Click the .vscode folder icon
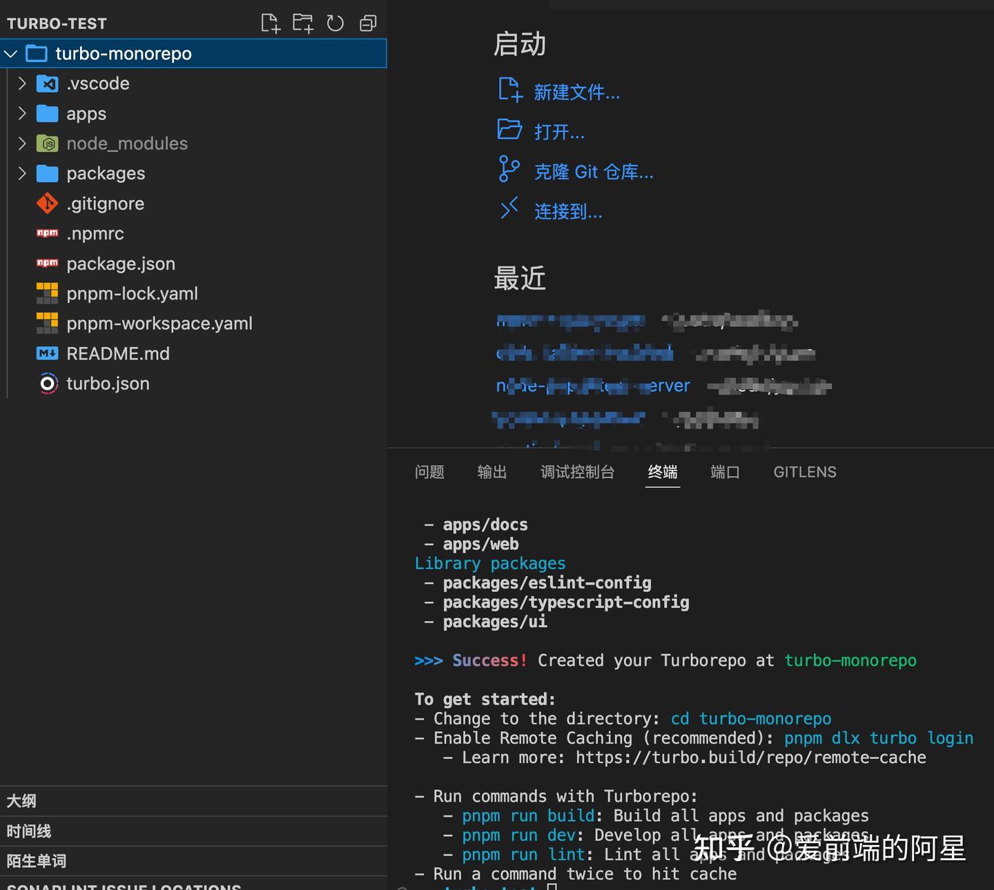Screen dimensions: 994x890 coord(47,83)
